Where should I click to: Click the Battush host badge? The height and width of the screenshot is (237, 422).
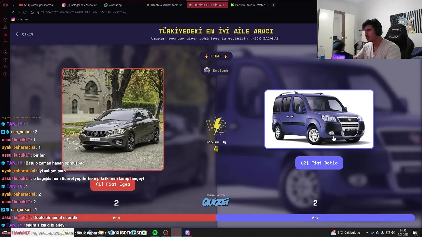216,70
